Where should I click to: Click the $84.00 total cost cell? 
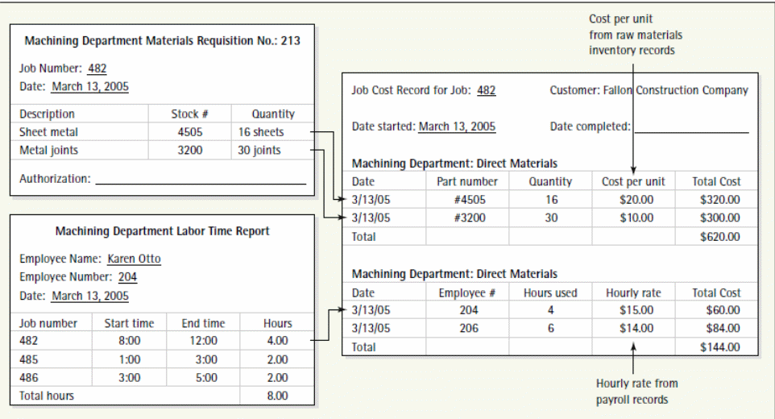click(719, 328)
